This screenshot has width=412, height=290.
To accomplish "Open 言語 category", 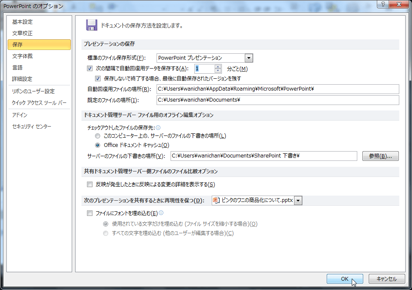I will pos(39,67).
